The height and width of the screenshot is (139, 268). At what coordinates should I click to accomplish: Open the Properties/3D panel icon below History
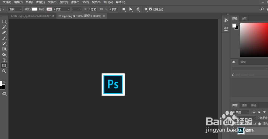(x=226, y=29)
